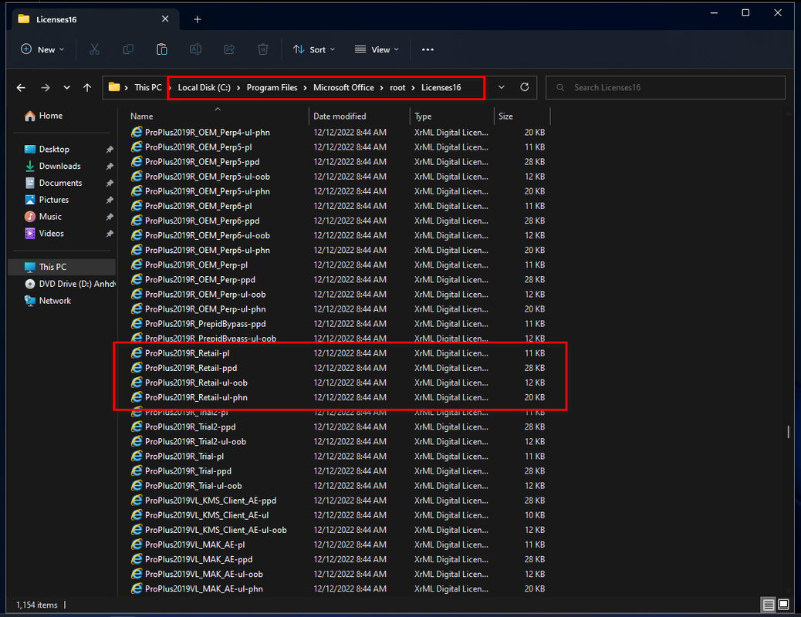The height and width of the screenshot is (617, 801).
Task: Go back with the left arrow
Action: [x=21, y=88]
